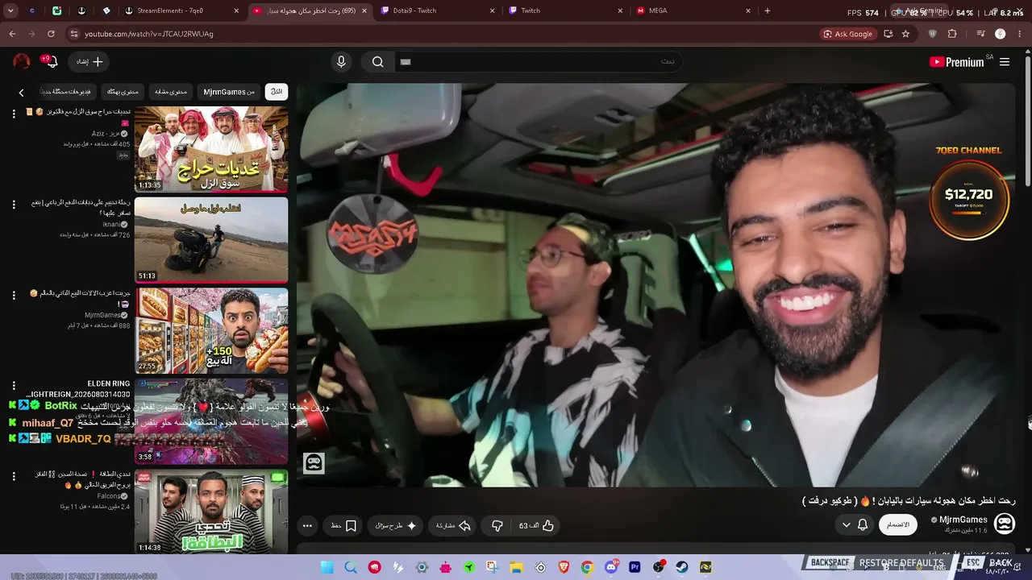The image size is (1032, 580).
Task: Open the striped prisoner outfits thumbnail
Action: coord(211,512)
